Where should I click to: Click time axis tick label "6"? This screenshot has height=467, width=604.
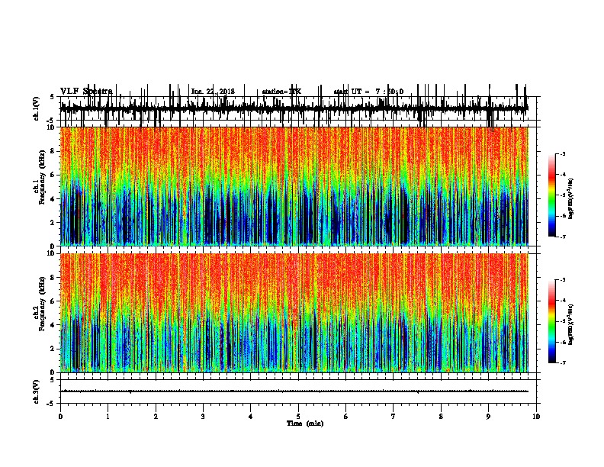point(346,417)
